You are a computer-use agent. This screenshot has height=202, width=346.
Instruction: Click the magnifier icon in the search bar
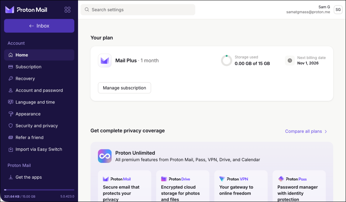pyautogui.click(x=87, y=10)
